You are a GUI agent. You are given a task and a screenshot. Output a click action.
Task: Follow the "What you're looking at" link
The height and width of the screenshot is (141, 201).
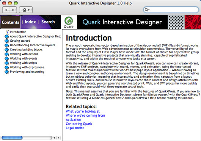tap(83, 111)
